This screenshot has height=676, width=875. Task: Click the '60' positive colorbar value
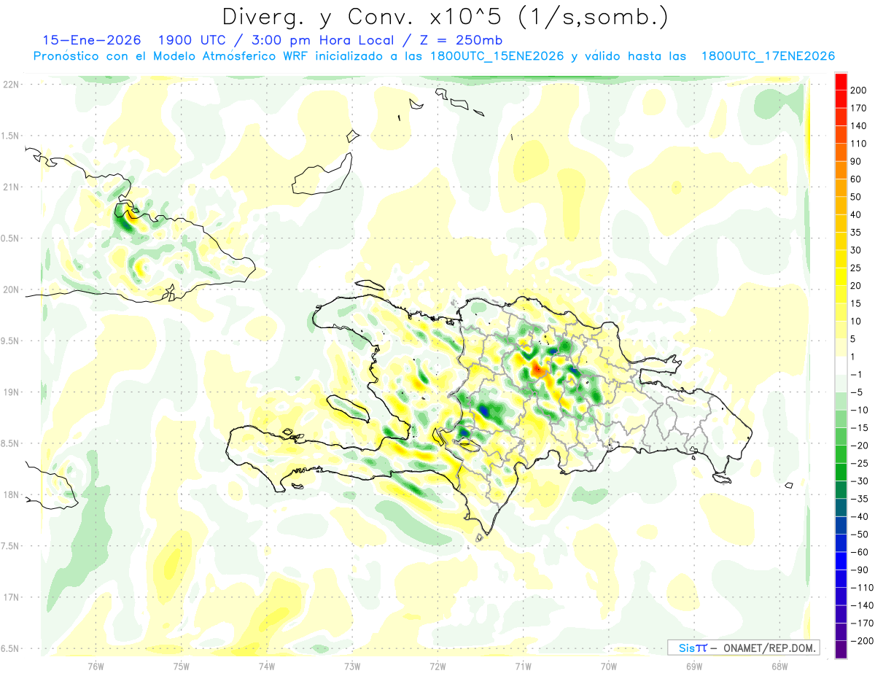[x=857, y=179]
